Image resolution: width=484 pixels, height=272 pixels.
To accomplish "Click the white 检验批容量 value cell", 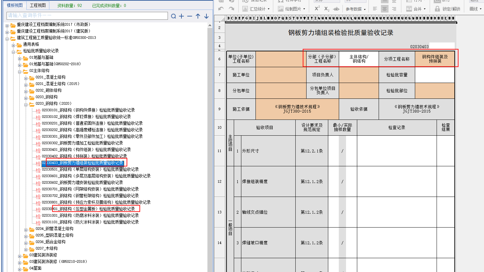I will 435,75.
